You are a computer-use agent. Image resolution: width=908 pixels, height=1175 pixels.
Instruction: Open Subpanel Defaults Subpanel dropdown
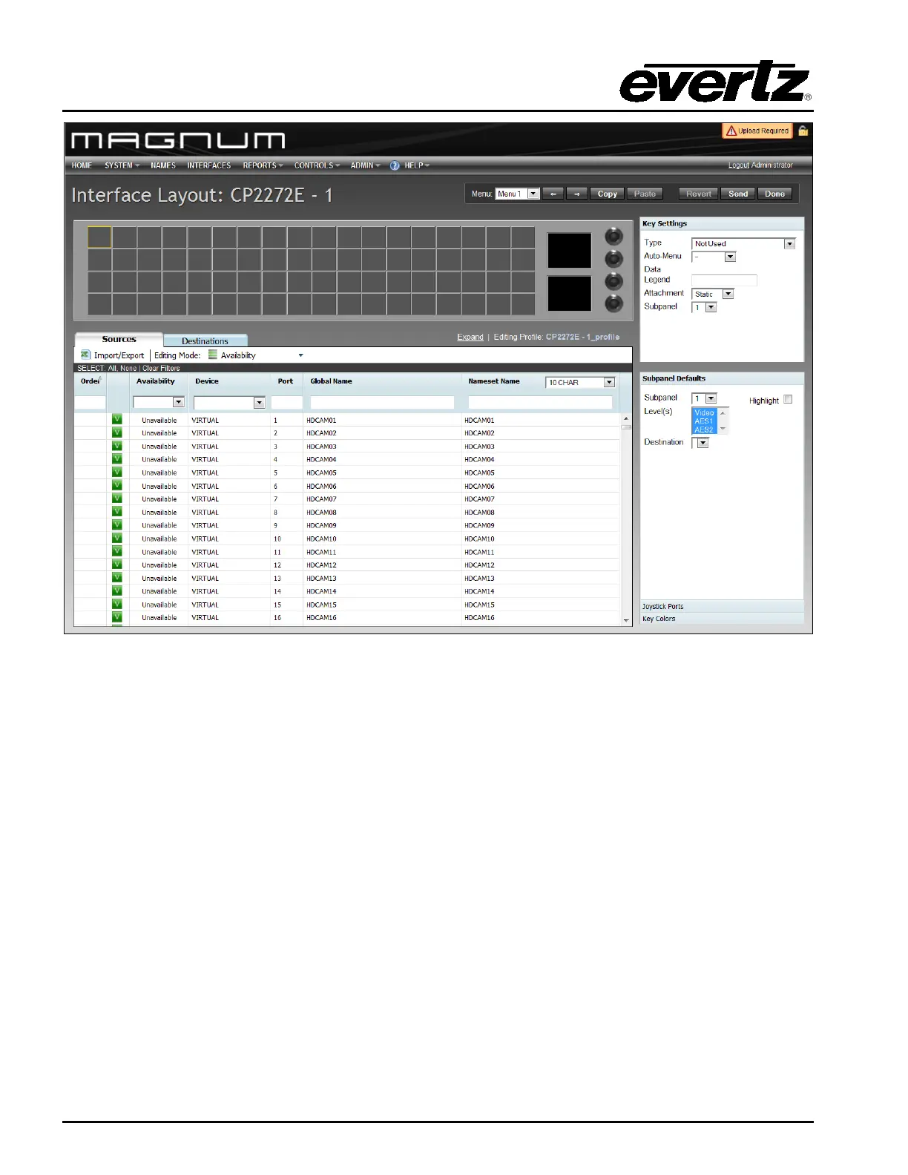click(704, 398)
